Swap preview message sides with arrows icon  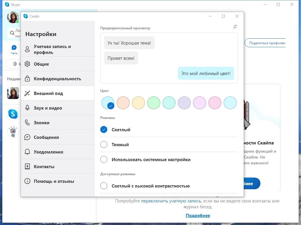tap(235, 27)
